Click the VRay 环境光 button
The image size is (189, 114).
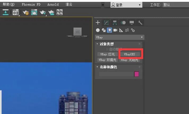pos(108,60)
